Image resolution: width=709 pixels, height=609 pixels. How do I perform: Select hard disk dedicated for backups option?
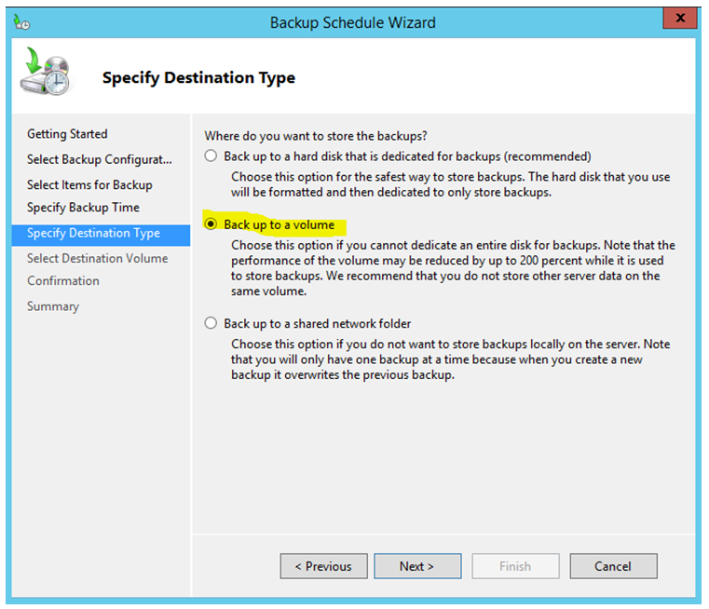(211, 156)
